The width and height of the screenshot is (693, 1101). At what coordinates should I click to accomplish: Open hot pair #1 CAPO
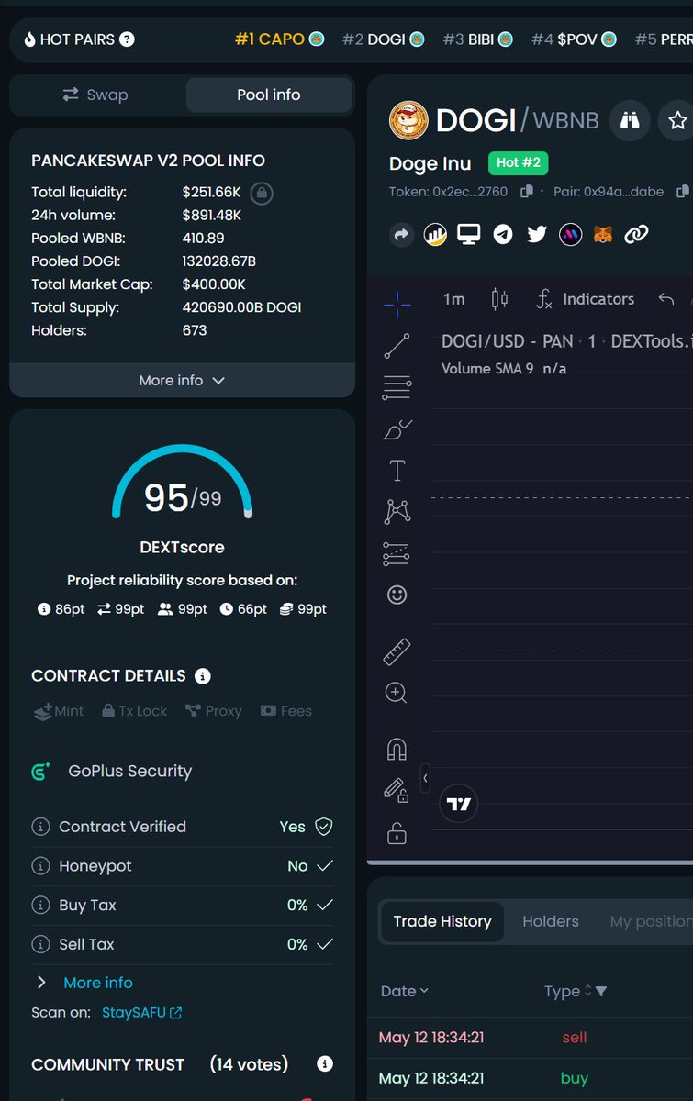tap(279, 39)
